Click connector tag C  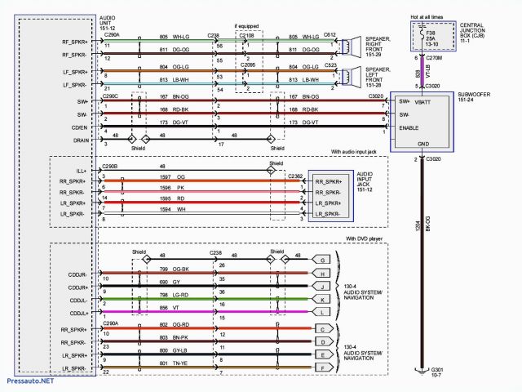coord(324,329)
